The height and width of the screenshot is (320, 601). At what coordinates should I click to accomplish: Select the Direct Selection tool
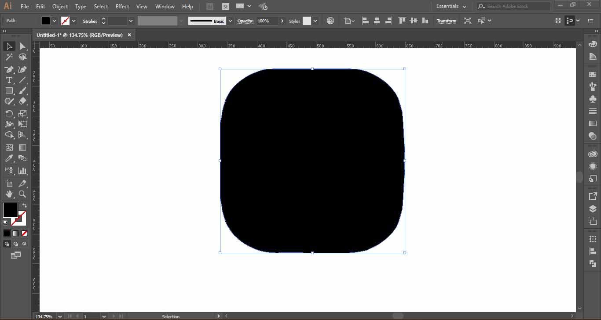(22, 46)
